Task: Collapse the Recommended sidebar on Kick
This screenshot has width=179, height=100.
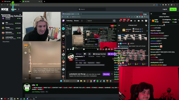Action: coord(20,15)
